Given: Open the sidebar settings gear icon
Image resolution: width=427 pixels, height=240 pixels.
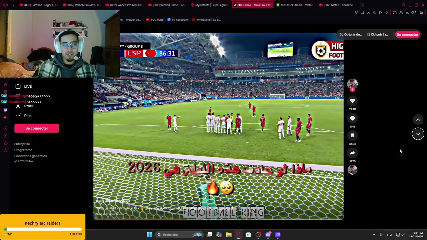Looking at the screenshot, I should [x=5, y=150].
